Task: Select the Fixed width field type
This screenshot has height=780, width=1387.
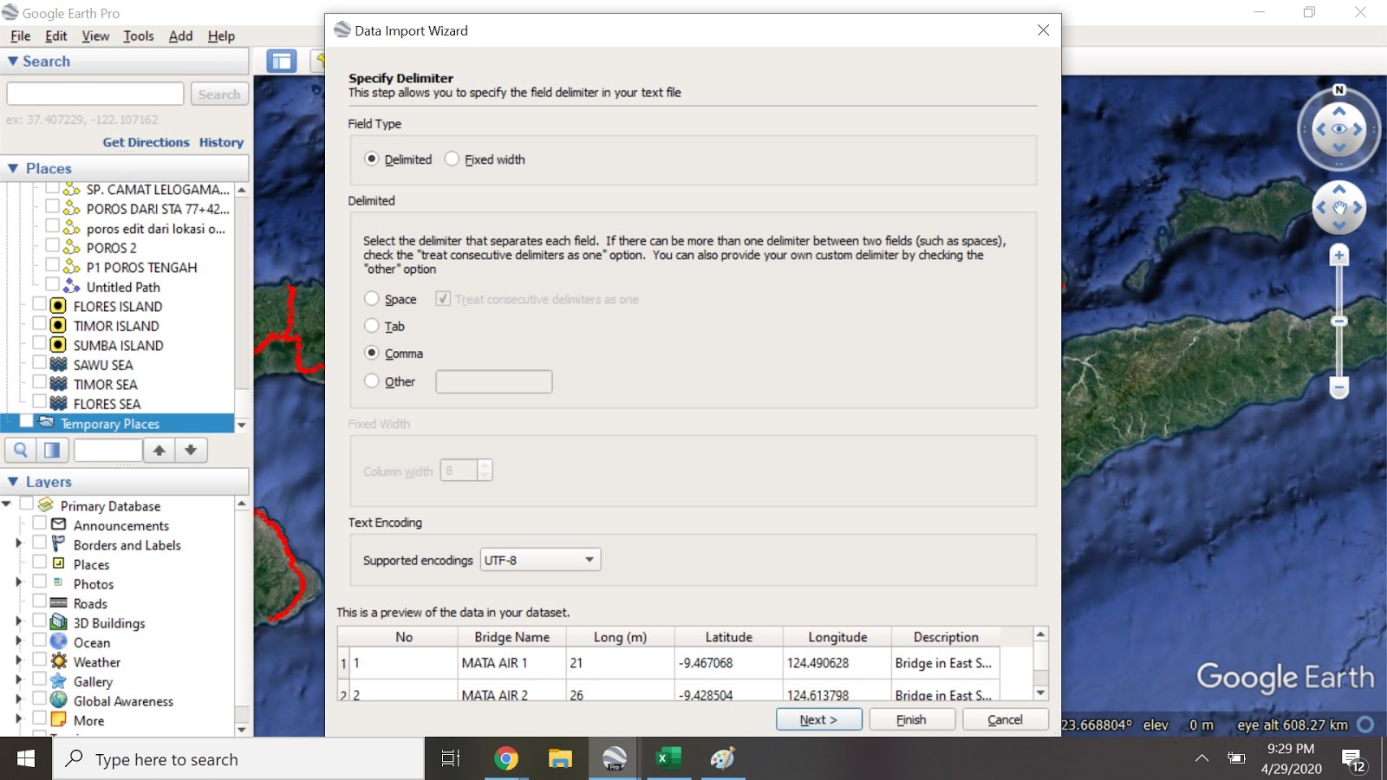Action: pos(452,159)
